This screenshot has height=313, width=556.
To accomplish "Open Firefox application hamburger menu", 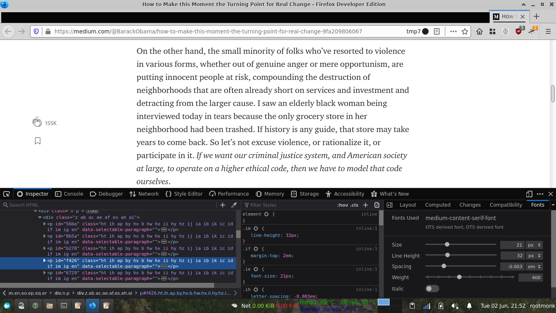I will [548, 31].
